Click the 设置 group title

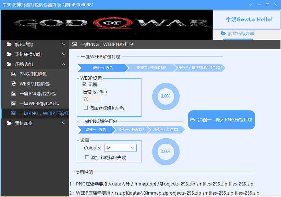coord(85,140)
